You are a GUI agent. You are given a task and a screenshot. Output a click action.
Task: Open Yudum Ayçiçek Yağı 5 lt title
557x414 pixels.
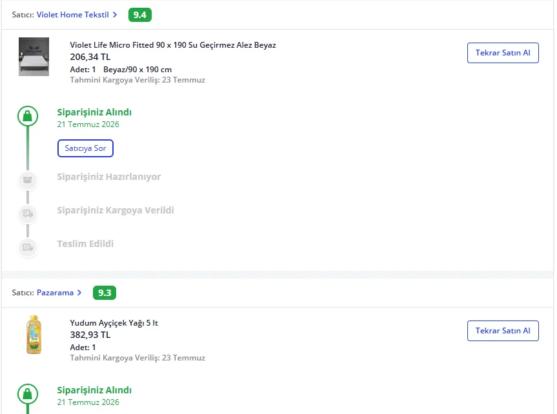(x=114, y=323)
